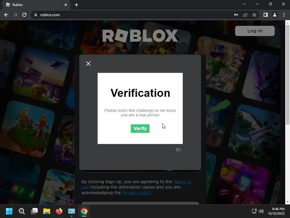Click Chrome icon on taskbar
The width and height of the screenshot is (290, 218).
point(84,211)
